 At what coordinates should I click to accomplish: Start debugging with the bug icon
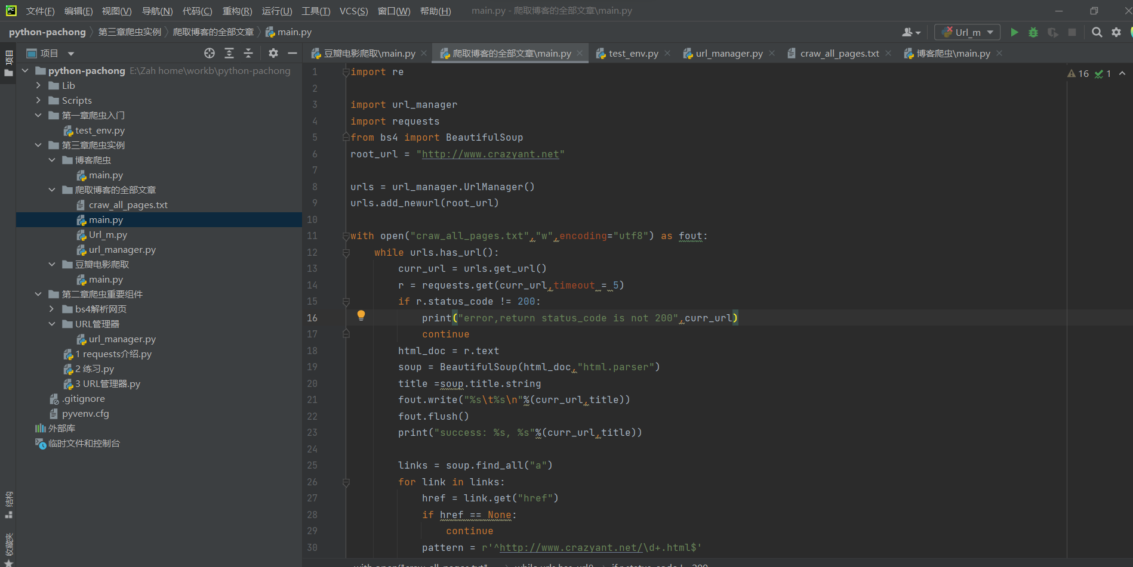[1033, 32]
